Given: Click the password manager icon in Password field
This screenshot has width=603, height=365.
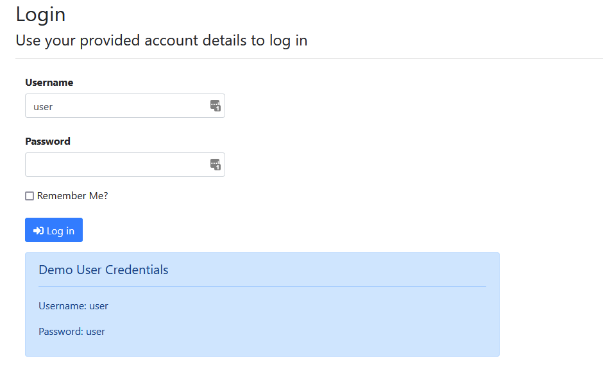Looking at the screenshot, I should click(x=215, y=165).
